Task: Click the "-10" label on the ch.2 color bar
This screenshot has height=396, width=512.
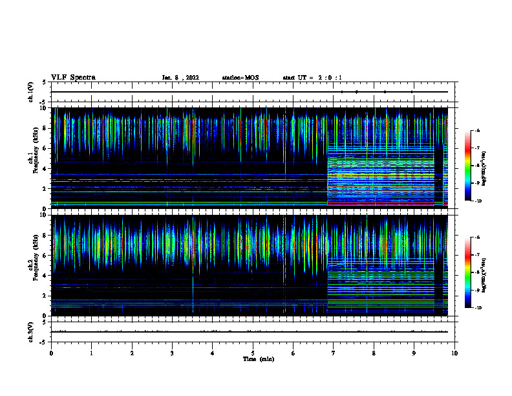Action: coord(478,307)
